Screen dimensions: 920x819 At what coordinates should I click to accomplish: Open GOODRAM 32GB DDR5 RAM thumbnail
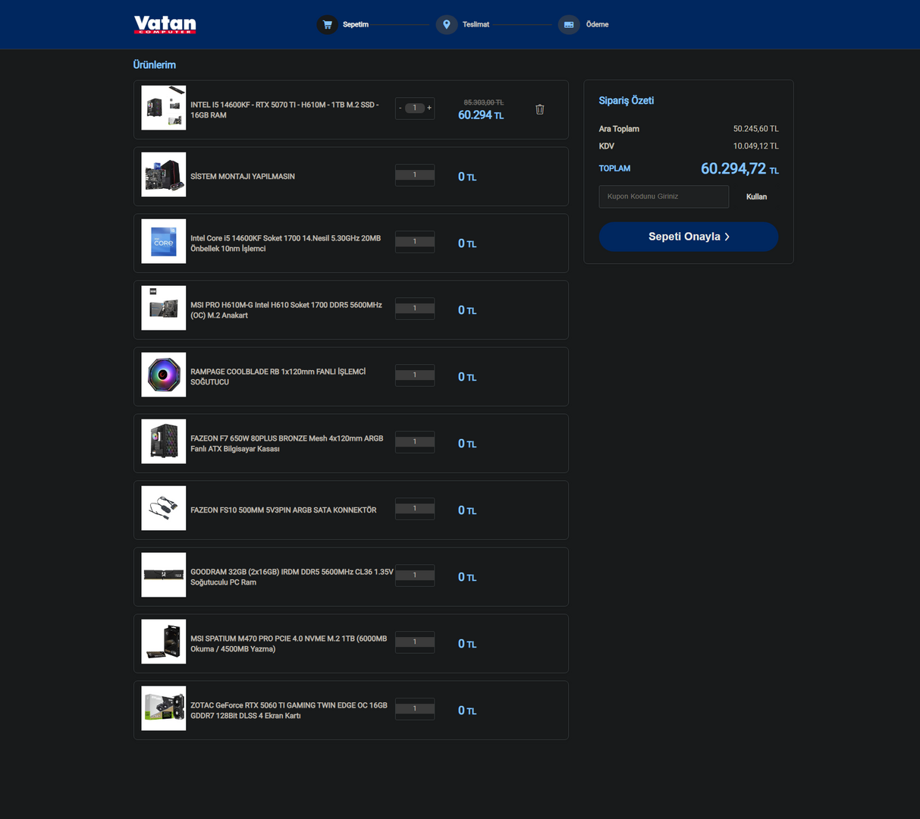tap(164, 575)
